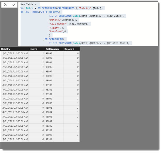Sort by the DateKey column header
This screenshot has width=162, height=153.
tap(14, 49)
